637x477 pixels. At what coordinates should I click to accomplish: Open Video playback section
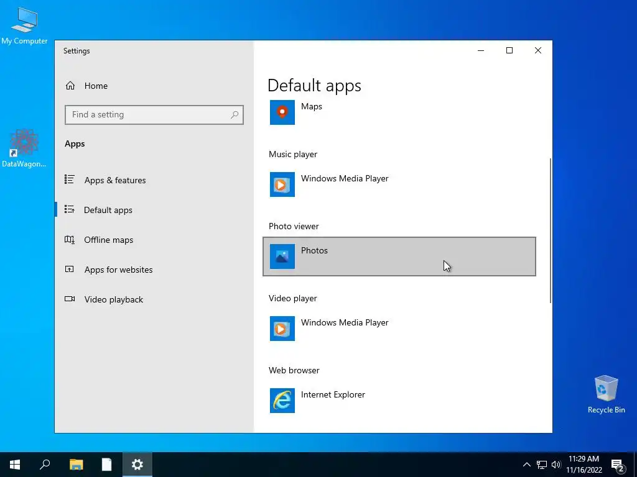click(x=154, y=299)
